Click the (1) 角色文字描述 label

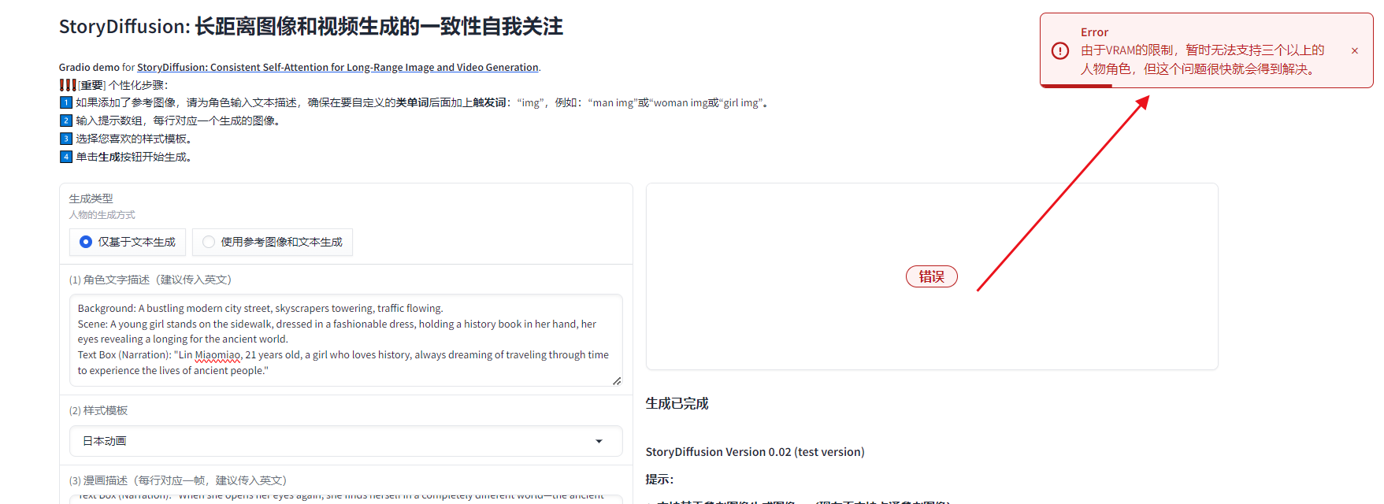pos(150,280)
